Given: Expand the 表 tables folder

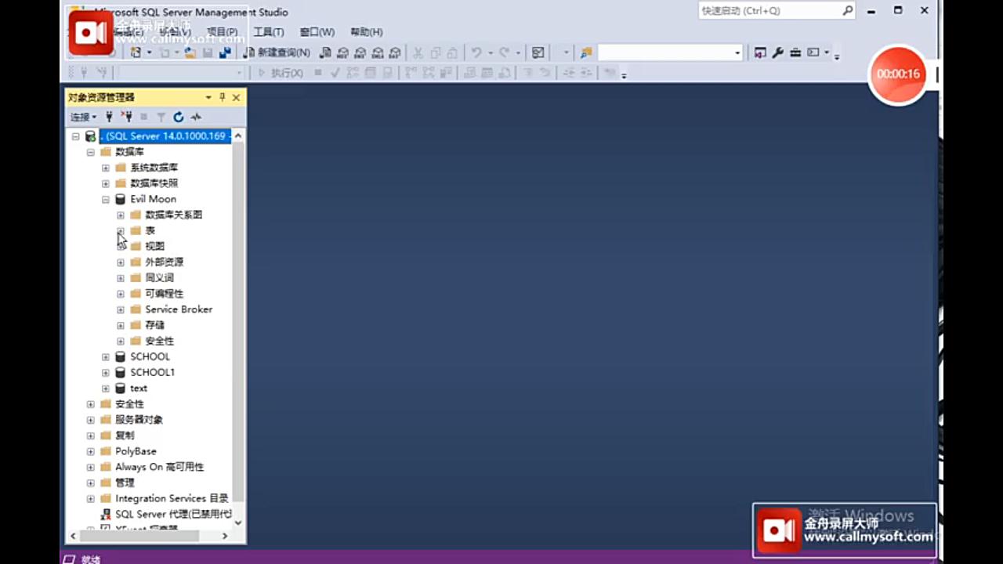Looking at the screenshot, I should pyautogui.click(x=120, y=230).
